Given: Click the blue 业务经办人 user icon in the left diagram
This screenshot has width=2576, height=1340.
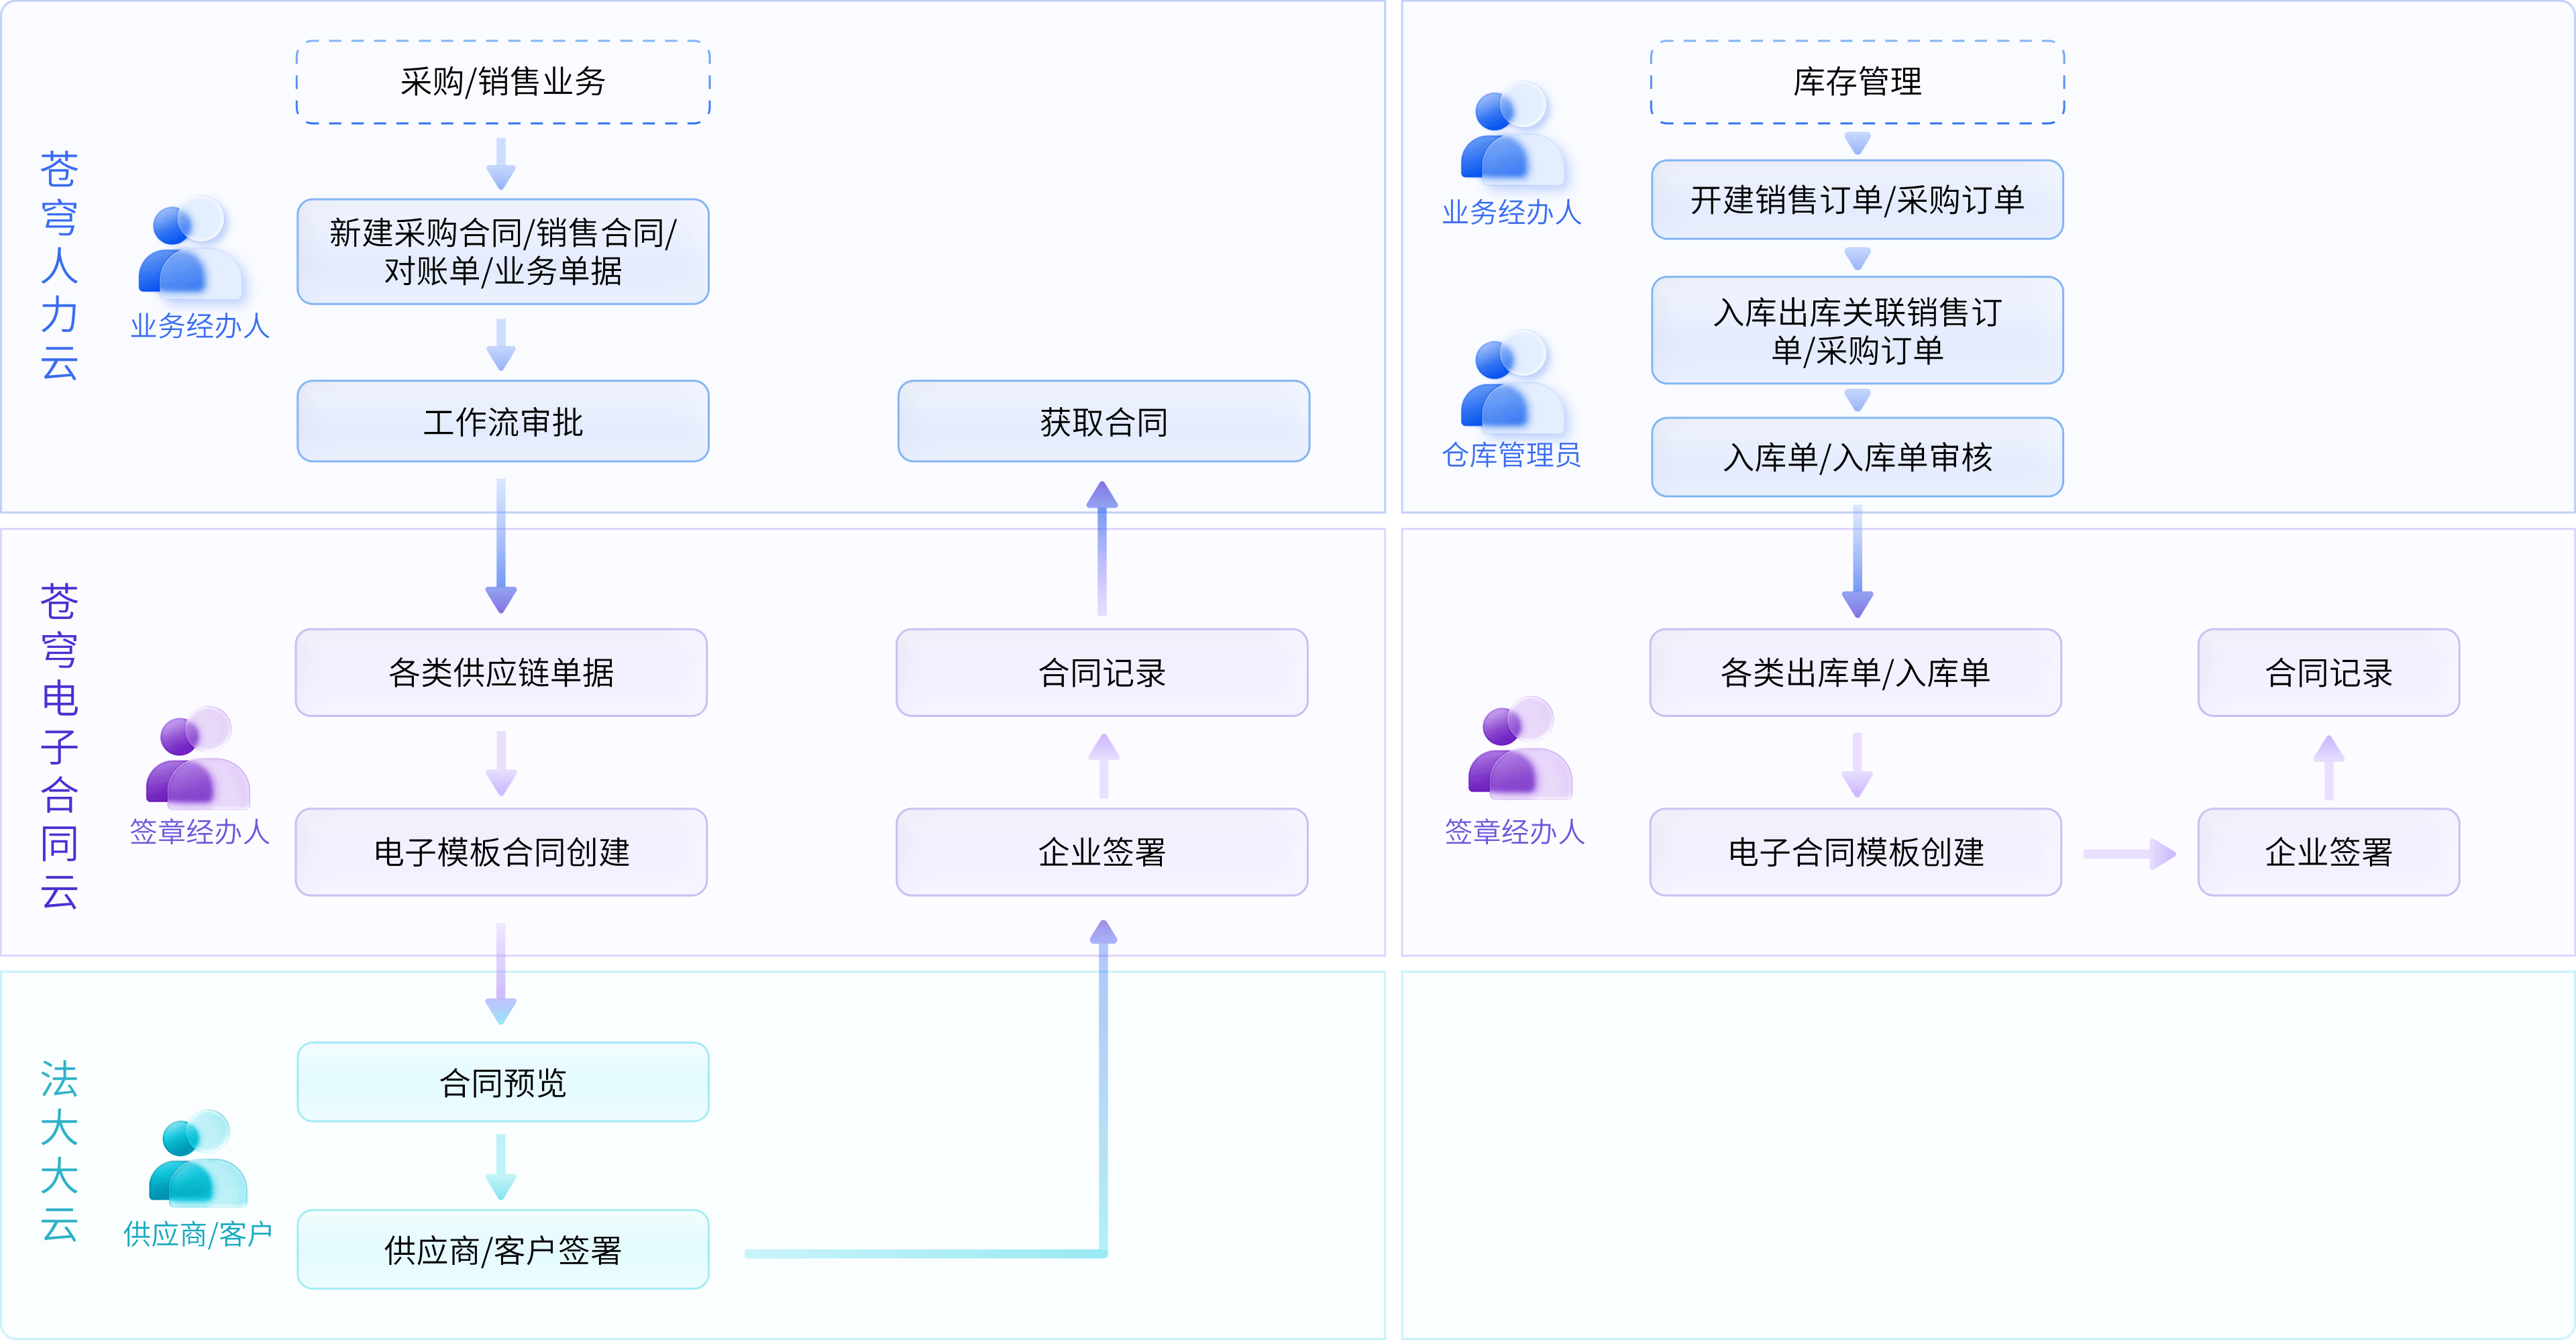Looking at the screenshot, I should (x=190, y=247).
